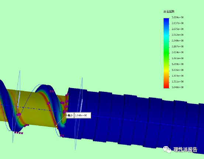Click the 1.048e+00 minimum value box
Image resolution: width=204 pixels, height=159 pixels.
click(82, 115)
